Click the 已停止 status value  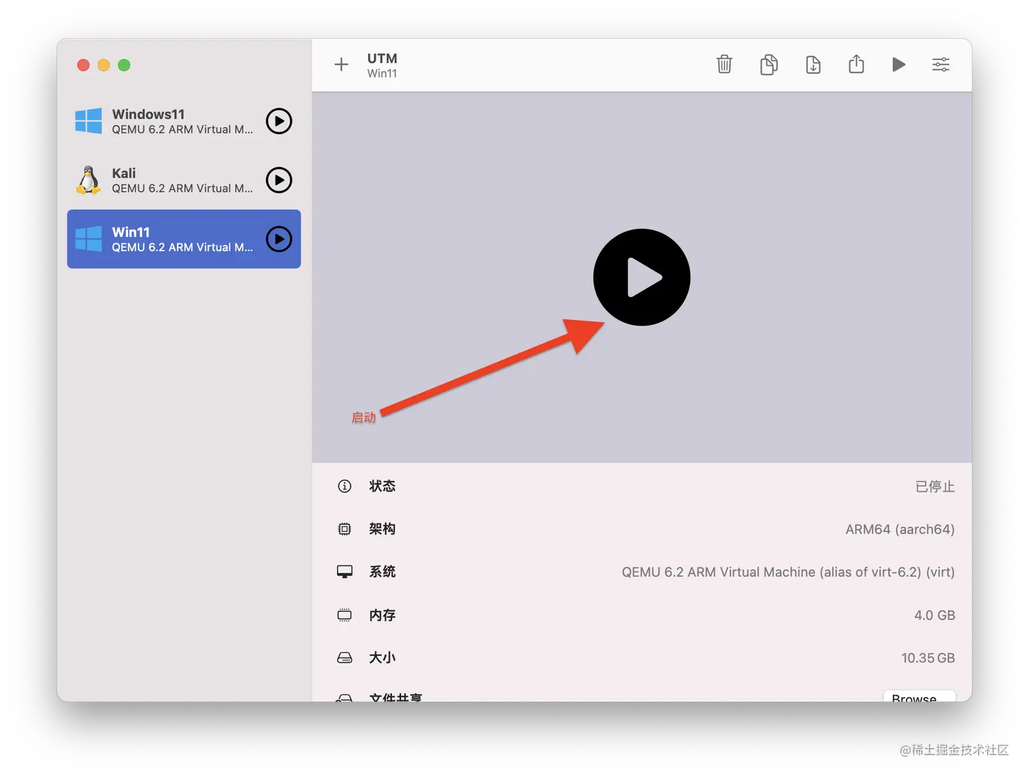click(x=935, y=486)
